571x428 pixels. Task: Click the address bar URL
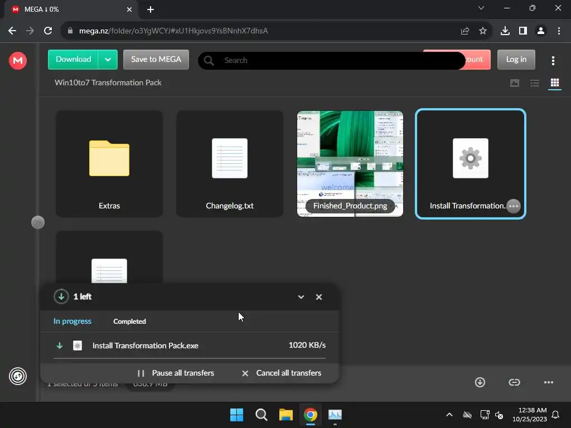click(173, 31)
